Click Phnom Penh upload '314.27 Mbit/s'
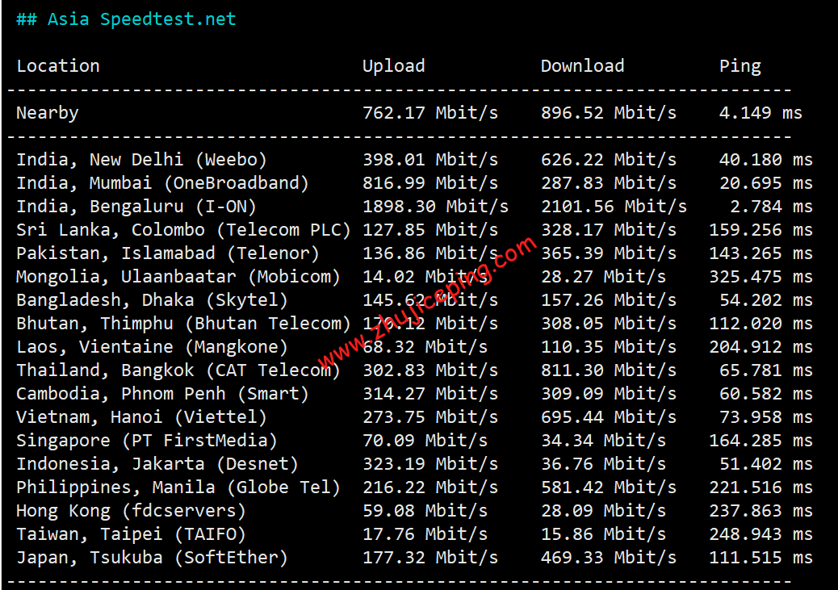This screenshot has width=838, height=590. pyautogui.click(x=430, y=394)
